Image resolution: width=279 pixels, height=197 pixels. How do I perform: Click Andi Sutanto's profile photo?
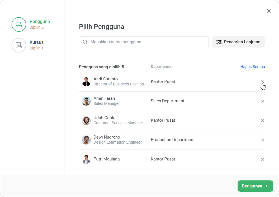click(x=86, y=82)
